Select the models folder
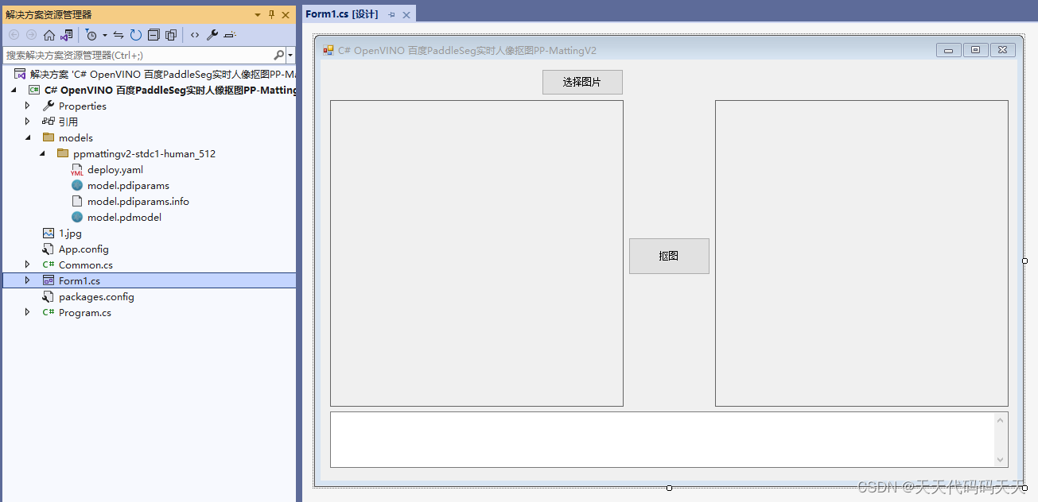This screenshot has width=1038, height=502. coord(68,137)
